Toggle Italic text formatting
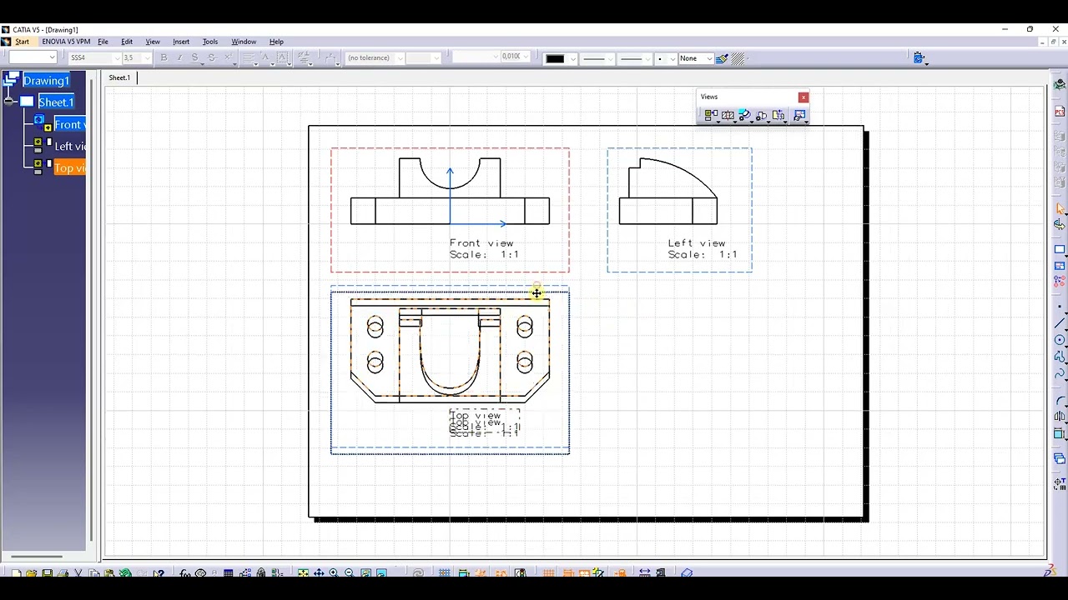The image size is (1068, 600). point(179,57)
